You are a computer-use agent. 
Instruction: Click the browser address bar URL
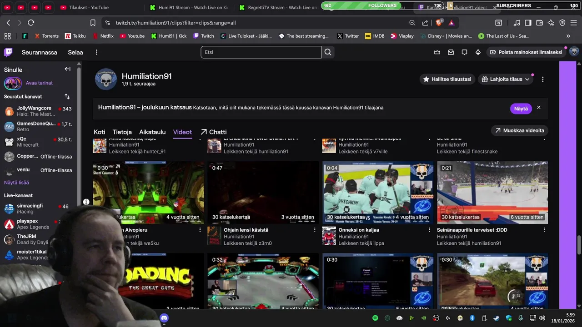tap(176, 23)
